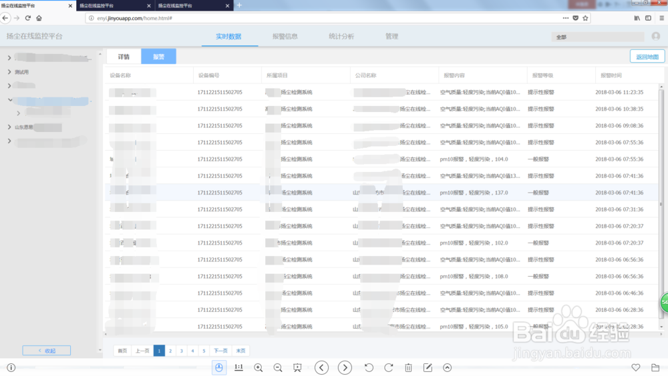
Task: Click the 报警时间 column header
Action: tap(611, 75)
